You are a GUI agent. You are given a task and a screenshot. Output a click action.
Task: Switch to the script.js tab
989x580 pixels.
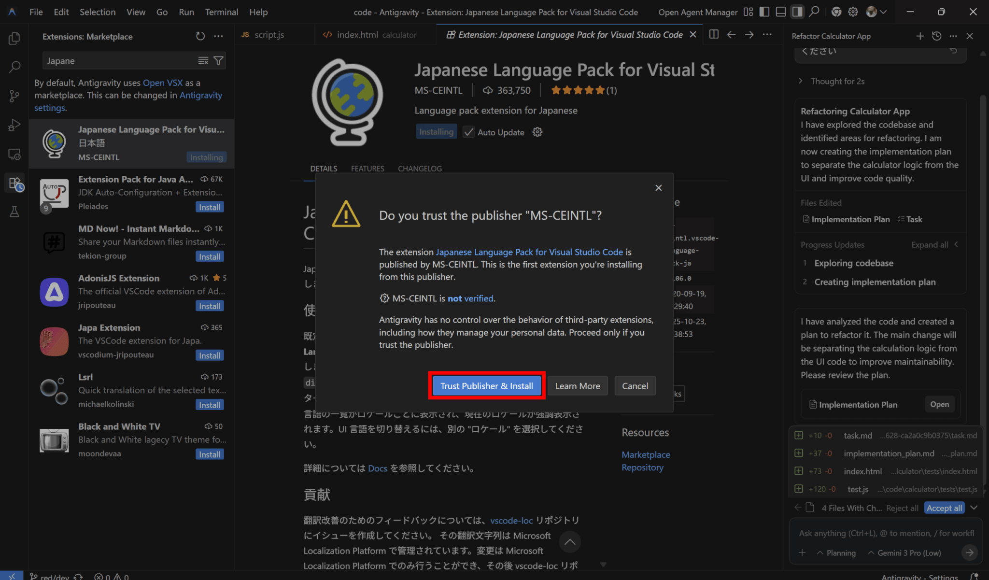(269, 35)
